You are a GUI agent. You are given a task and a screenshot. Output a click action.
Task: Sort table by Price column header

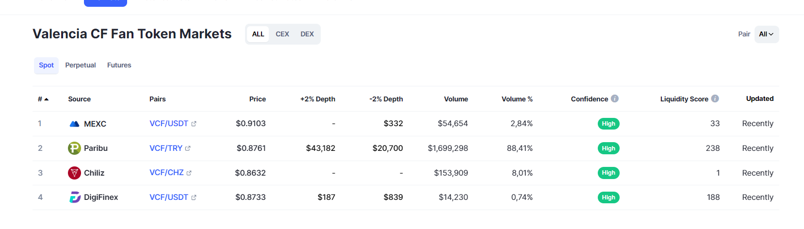(258, 99)
